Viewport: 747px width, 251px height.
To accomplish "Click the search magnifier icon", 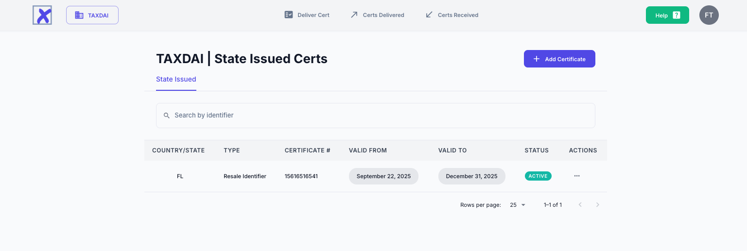I will pyautogui.click(x=167, y=116).
